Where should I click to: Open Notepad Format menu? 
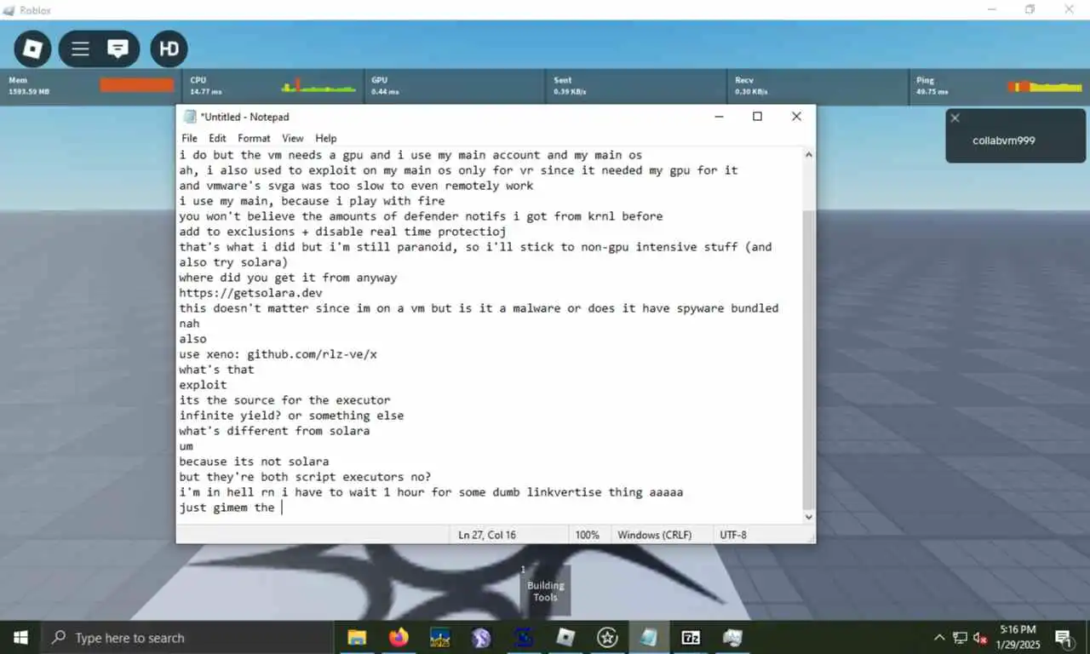[x=254, y=138]
